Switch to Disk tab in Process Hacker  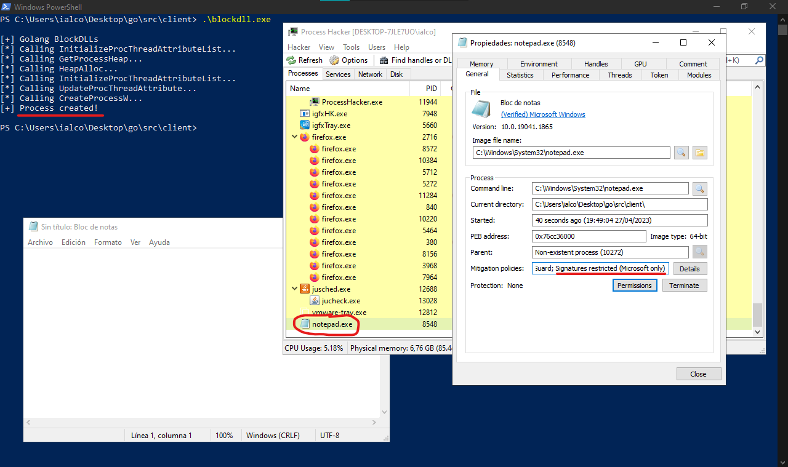click(396, 74)
